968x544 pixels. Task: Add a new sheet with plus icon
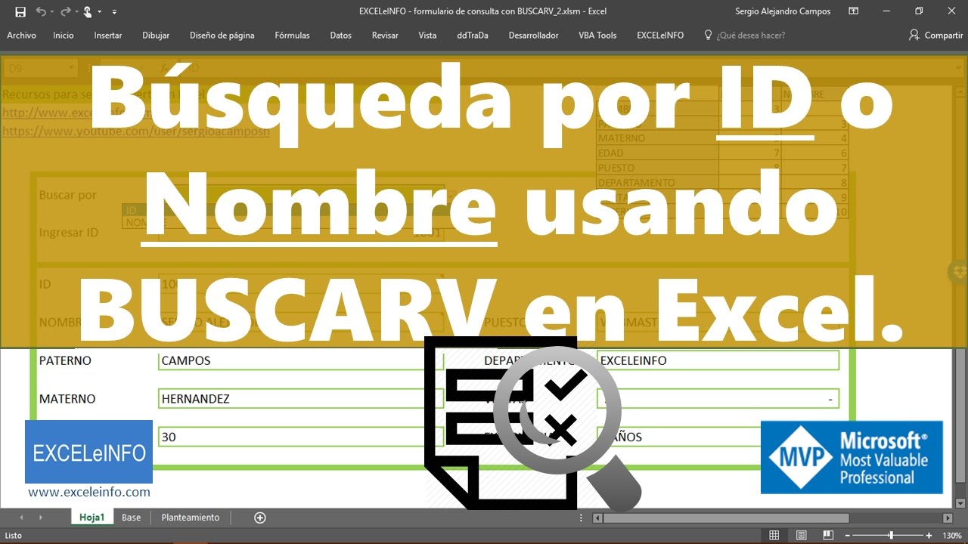[x=260, y=518]
